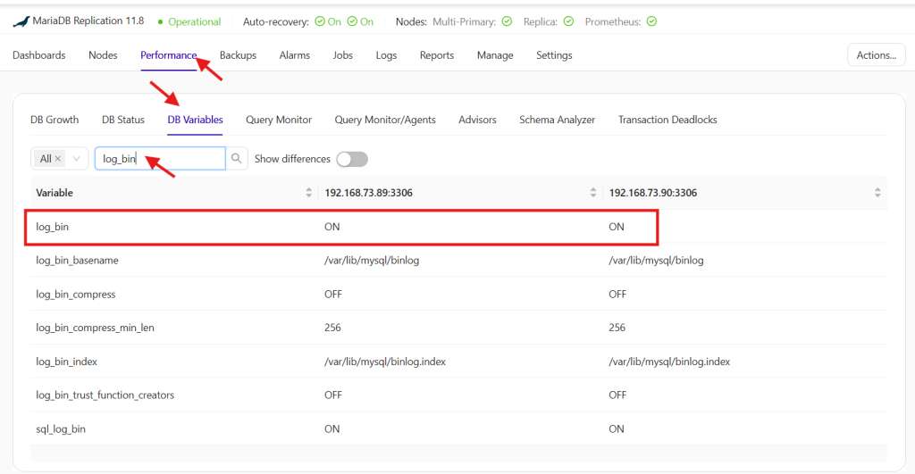Remove the All filter tag x
The image size is (915, 474).
(58, 159)
